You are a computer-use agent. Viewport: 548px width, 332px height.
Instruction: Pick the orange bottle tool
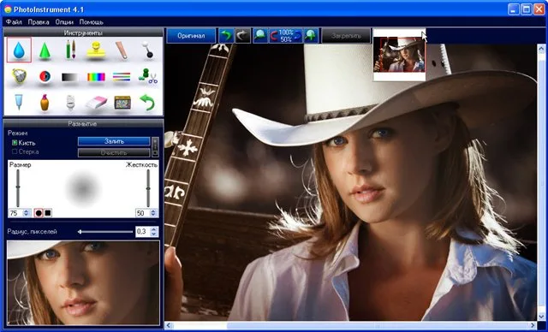[45, 102]
